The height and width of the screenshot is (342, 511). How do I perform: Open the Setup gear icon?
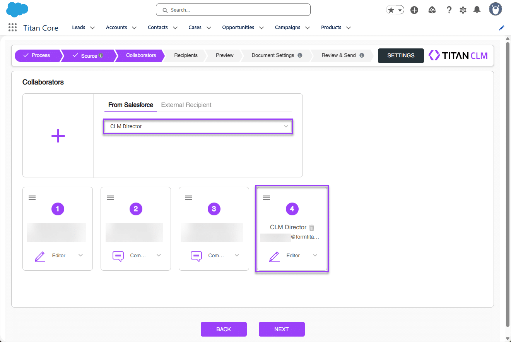click(463, 10)
